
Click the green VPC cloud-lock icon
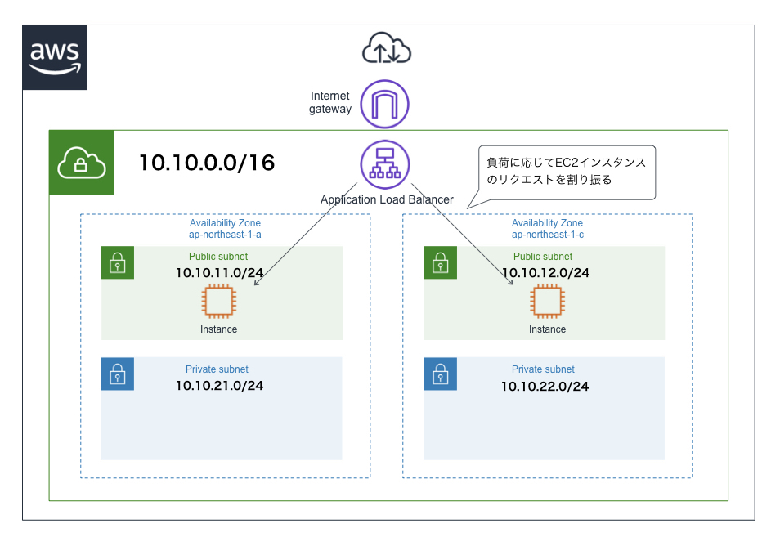[82, 163]
